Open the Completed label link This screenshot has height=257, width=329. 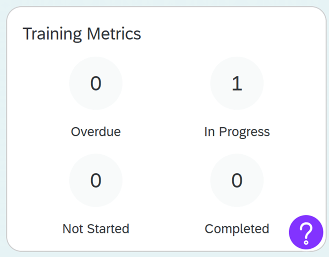(x=237, y=229)
